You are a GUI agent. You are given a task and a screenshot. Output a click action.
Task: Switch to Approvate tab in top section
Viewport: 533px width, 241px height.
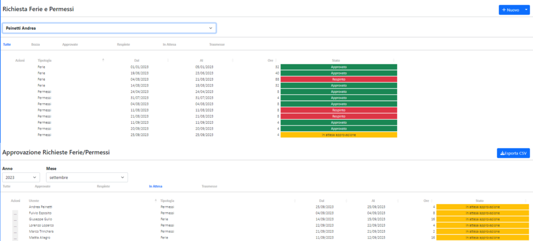pyautogui.click(x=70, y=45)
